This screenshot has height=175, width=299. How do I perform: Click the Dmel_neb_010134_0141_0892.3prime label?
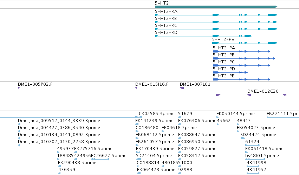coord(59,135)
